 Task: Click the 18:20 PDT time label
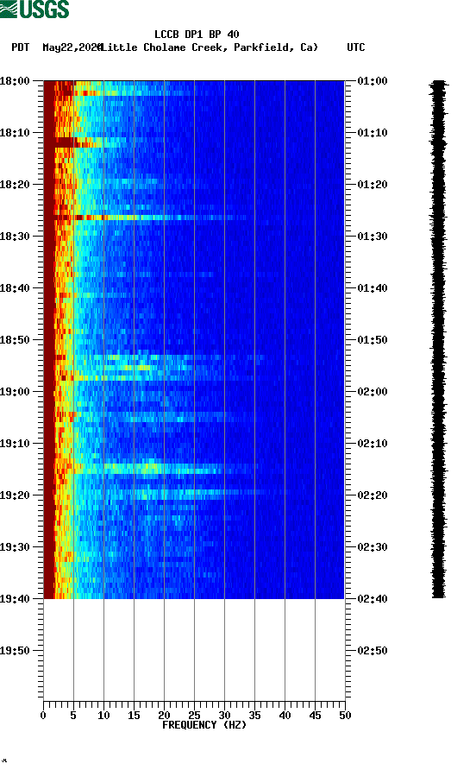pyautogui.click(x=15, y=184)
